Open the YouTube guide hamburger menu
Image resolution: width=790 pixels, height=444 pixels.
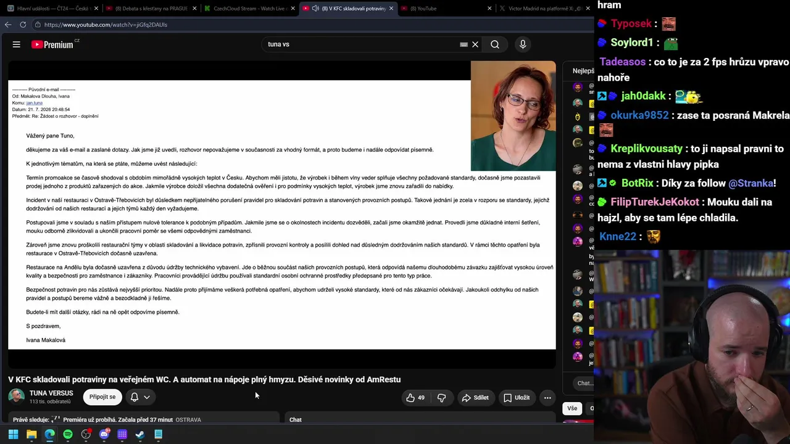(x=17, y=44)
